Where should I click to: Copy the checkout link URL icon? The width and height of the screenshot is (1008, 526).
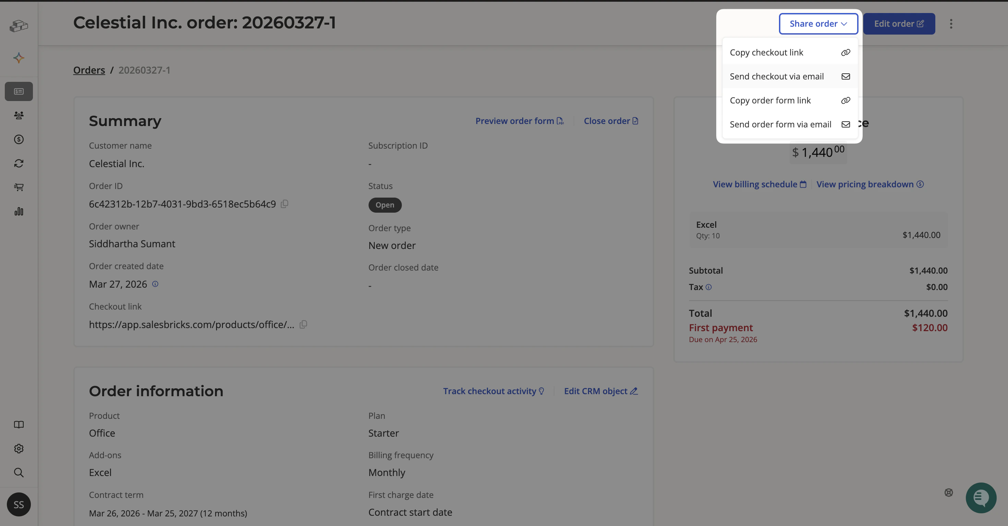pos(303,324)
